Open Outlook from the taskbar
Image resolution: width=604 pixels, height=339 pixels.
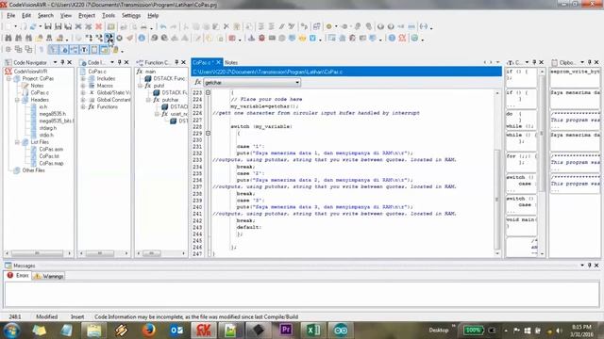pyautogui.click(x=176, y=331)
